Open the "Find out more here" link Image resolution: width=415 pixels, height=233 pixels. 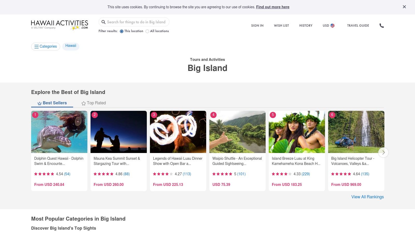[x=273, y=7]
